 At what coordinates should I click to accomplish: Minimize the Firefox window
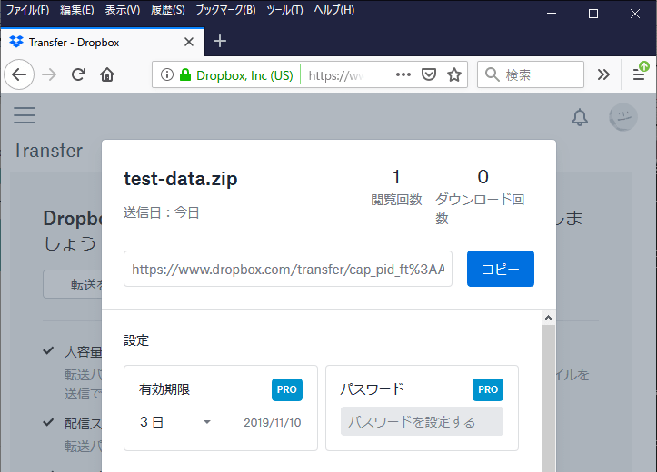click(x=552, y=14)
